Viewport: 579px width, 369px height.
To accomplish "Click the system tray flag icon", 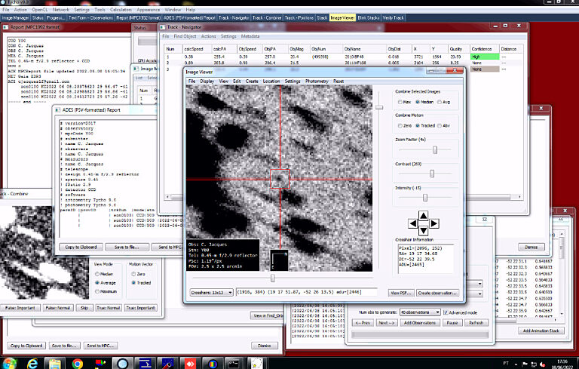I will pyautogui.click(x=525, y=364).
